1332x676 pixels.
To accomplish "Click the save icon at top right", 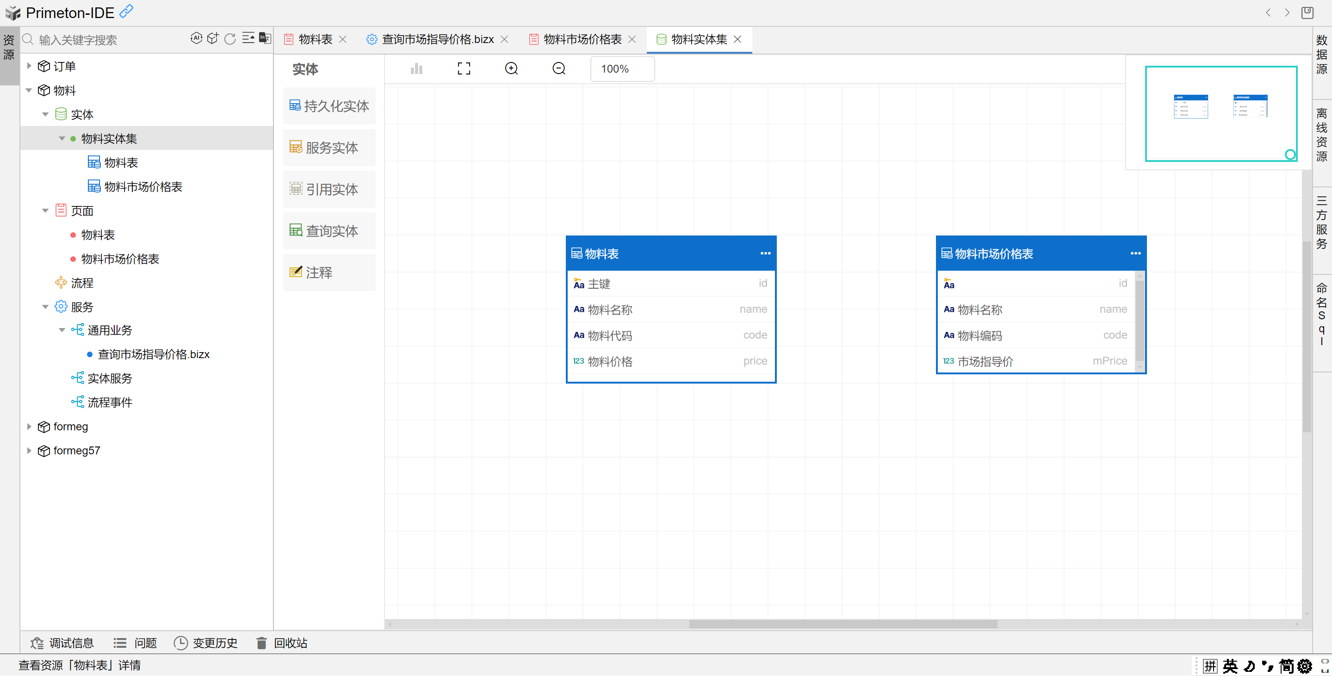I will click(x=1307, y=12).
